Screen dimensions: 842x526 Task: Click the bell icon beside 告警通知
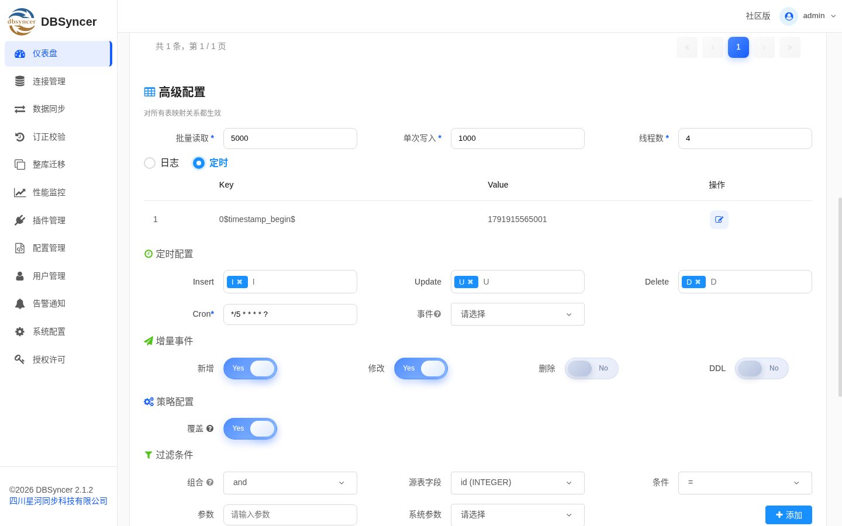[x=20, y=304]
